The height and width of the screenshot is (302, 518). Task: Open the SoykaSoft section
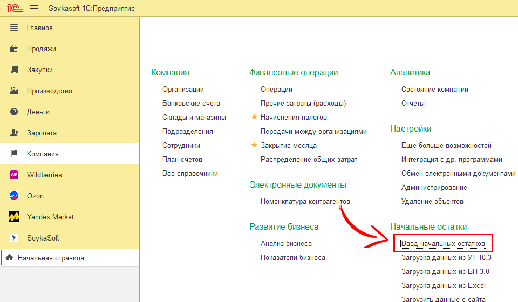[x=43, y=238]
